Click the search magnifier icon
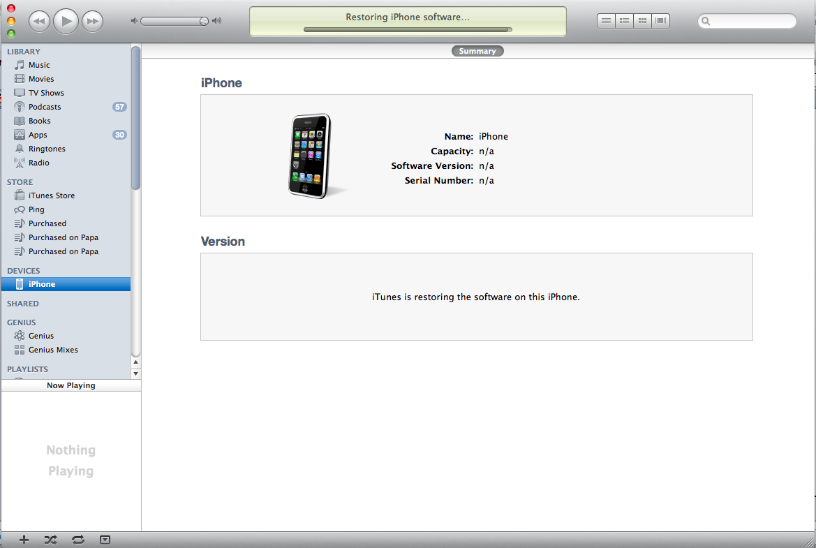Viewport: 816px width, 548px height. point(706,21)
